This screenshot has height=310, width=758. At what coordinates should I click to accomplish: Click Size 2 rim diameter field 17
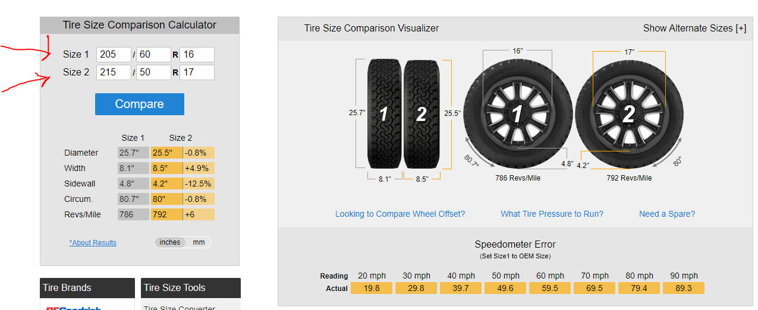[197, 72]
